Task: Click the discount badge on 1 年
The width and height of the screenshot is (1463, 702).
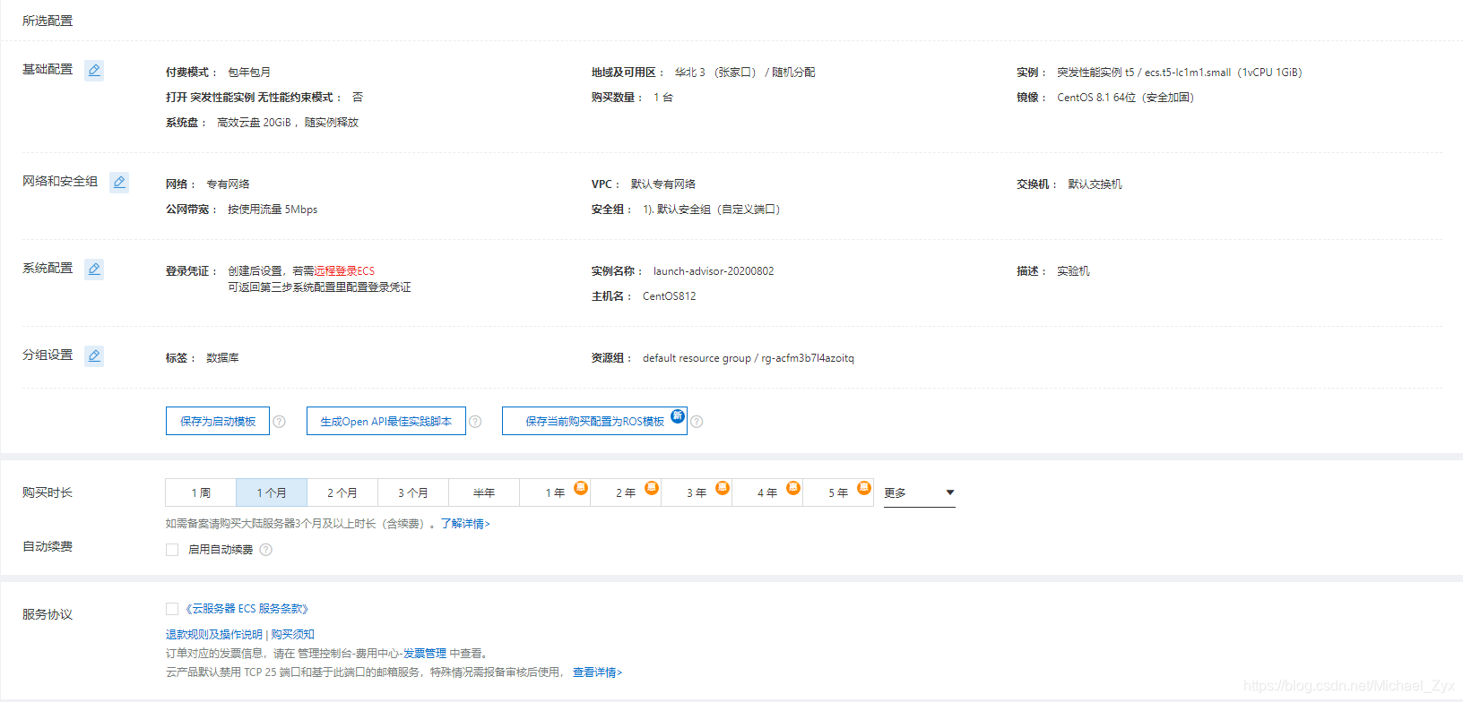Action: (581, 487)
